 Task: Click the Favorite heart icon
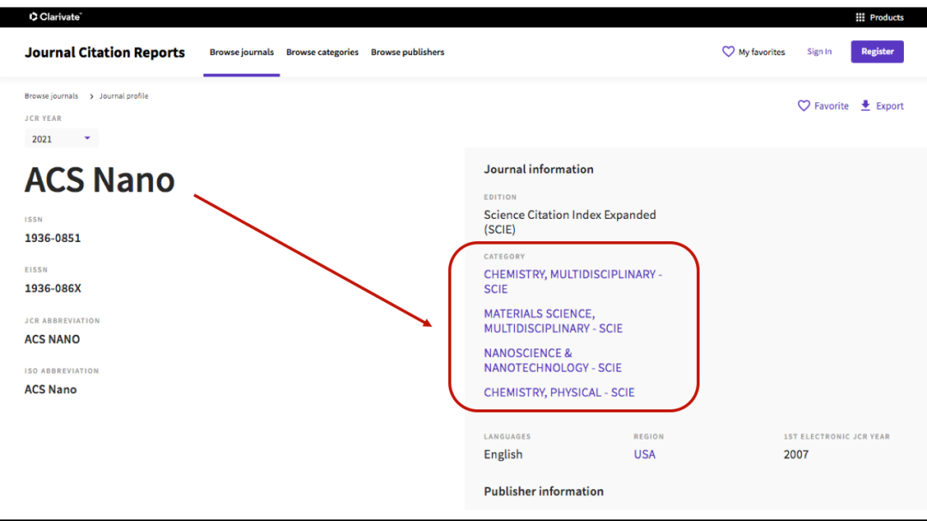(x=803, y=106)
